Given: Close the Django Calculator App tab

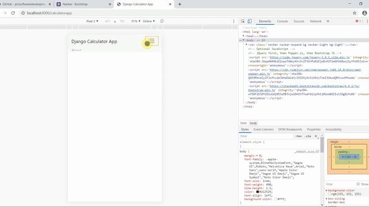Looking at the screenshot, I should tap(170, 4).
